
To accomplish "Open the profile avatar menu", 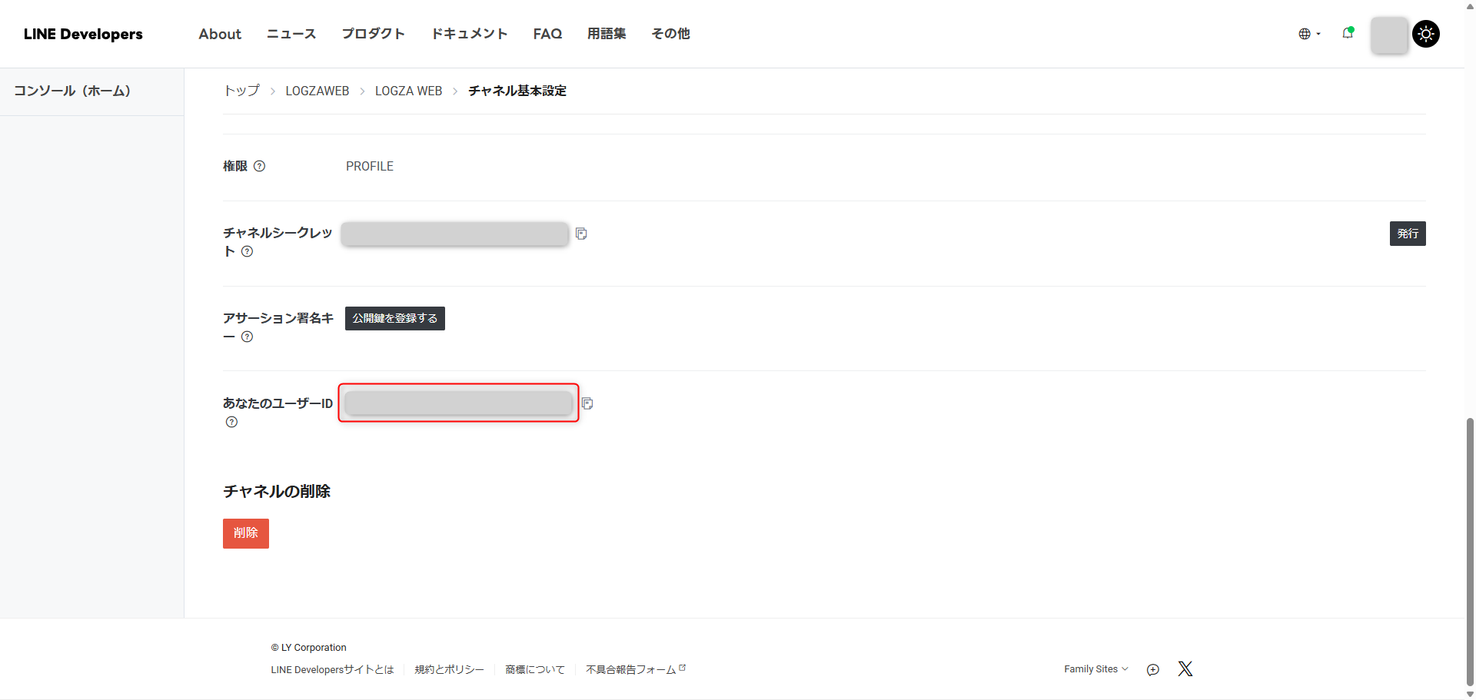I will coord(1389,34).
